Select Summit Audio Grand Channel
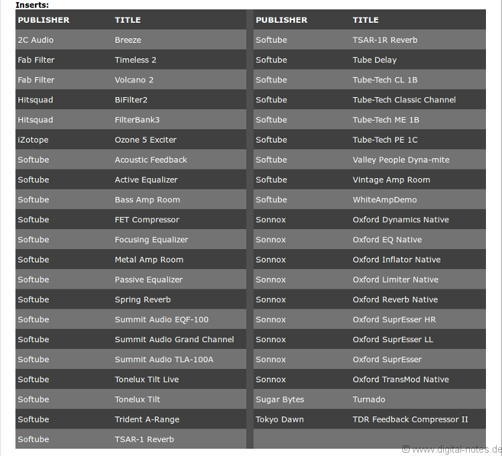 [x=174, y=339]
